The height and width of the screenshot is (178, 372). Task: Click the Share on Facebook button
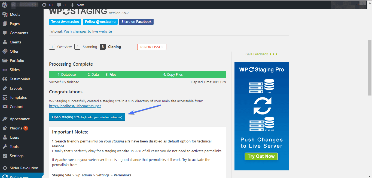pos(136,22)
